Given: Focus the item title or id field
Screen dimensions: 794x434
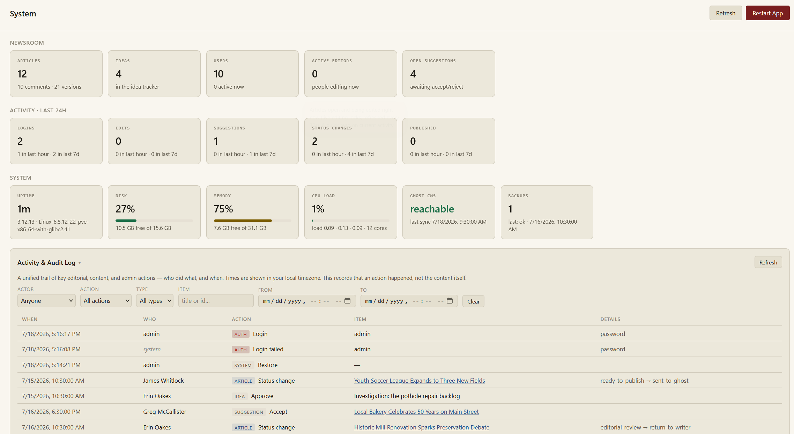Looking at the screenshot, I should click(x=216, y=301).
